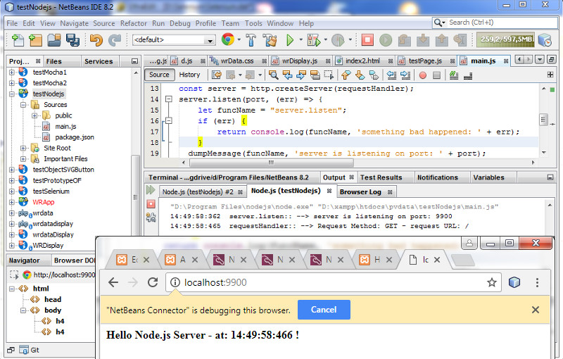This screenshot has width=563, height=359.
Task: Click the Save All toolbar icon
Action: click(73, 40)
